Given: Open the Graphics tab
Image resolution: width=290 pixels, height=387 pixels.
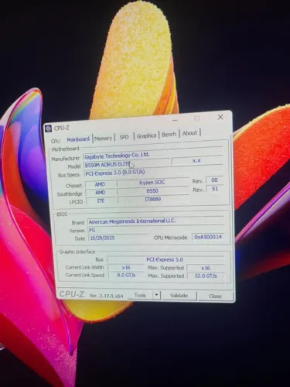Looking at the screenshot, I should point(146,135).
